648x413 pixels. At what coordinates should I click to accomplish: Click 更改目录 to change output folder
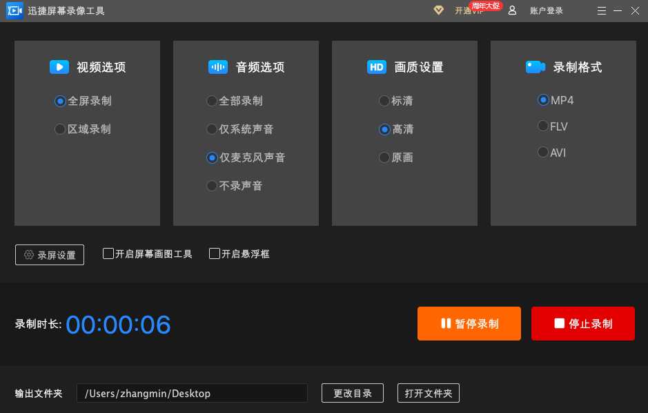352,393
